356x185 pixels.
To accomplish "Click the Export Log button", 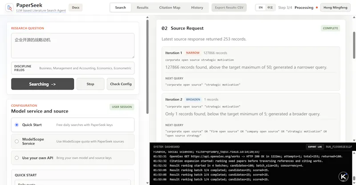I will coord(315,147).
